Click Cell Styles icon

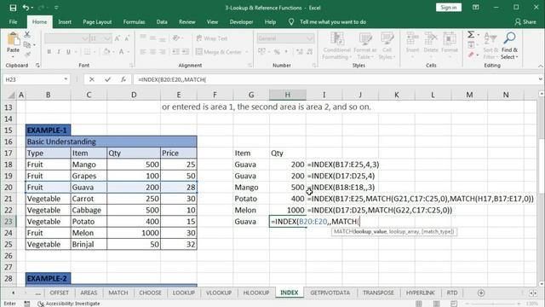point(387,38)
